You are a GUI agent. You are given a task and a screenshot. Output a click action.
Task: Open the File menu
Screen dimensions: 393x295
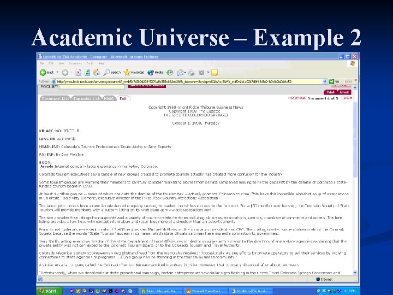[x=42, y=63]
